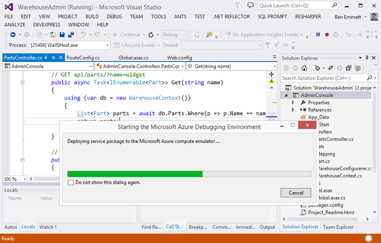Screen dimensions: 381x243
Task: Check Do not show this dialog again
Action: pos(70,183)
